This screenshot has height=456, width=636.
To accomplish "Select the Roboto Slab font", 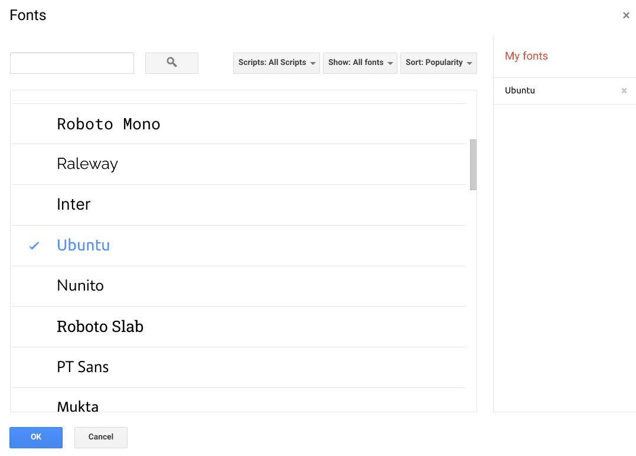I will (x=239, y=327).
